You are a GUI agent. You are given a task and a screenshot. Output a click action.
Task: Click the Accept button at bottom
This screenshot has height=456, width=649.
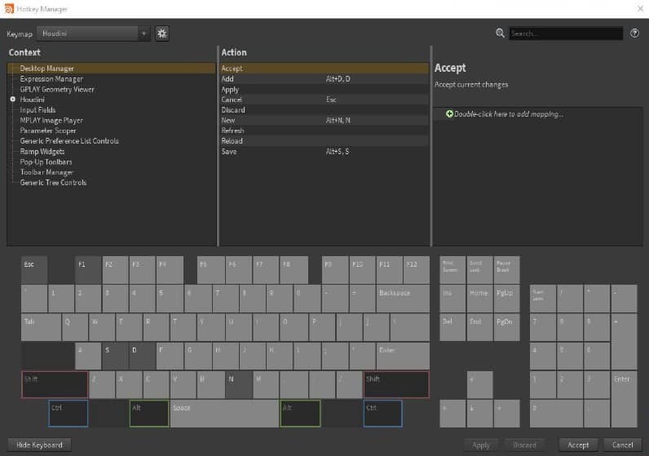(578, 445)
